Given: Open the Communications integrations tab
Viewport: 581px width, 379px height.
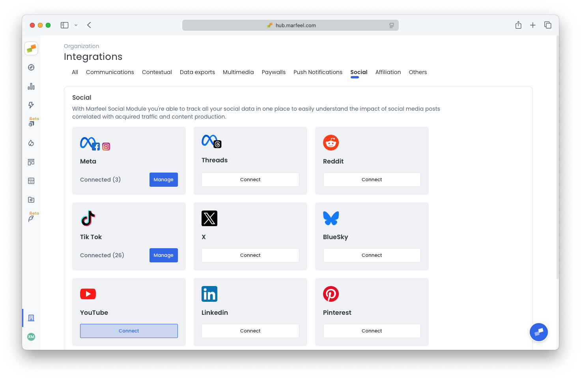Looking at the screenshot, I should pyautogui.click(x=110, y=72).
